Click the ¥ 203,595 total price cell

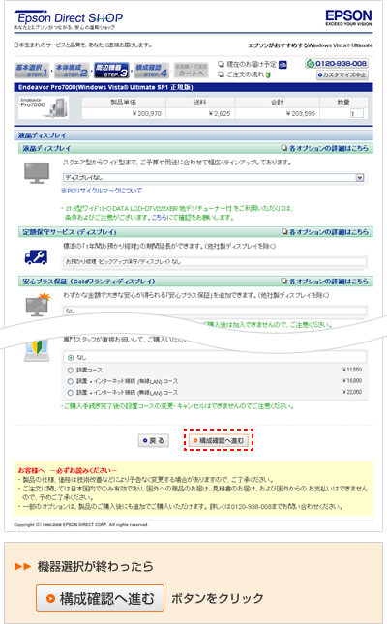click(x=277, y=114)
